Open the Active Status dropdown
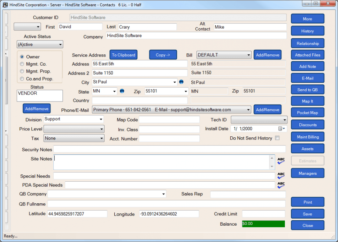338x242 pixels. [x=40, y=44]
